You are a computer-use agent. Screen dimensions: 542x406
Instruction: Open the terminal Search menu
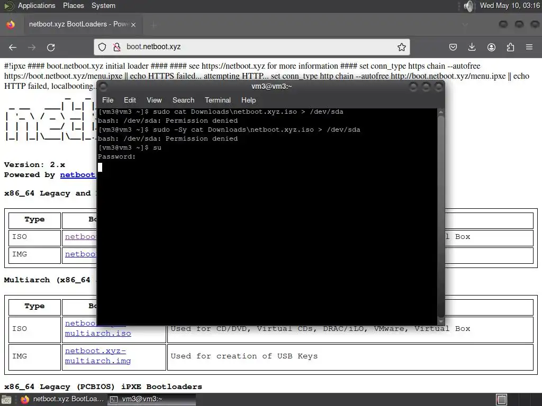pos(183,100)
